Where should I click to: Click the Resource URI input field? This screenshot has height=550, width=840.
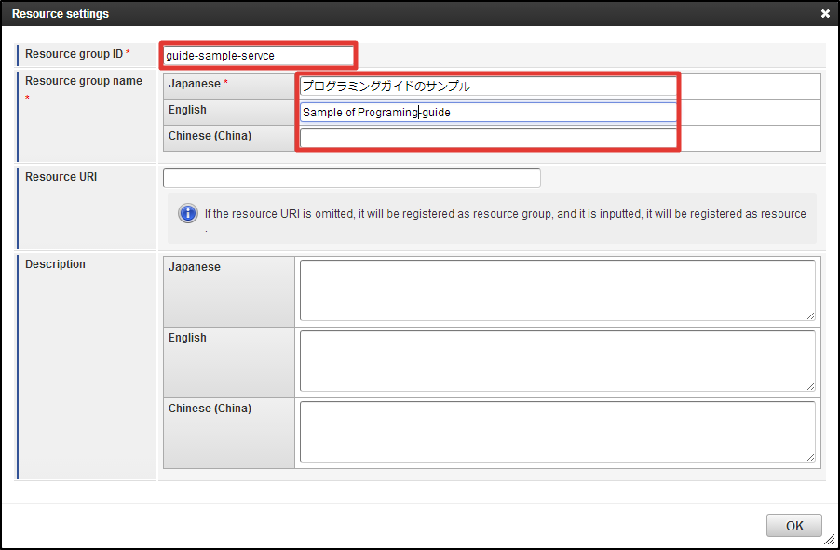tap(352, 179)
